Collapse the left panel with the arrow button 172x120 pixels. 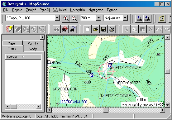(x=42, y=37)
